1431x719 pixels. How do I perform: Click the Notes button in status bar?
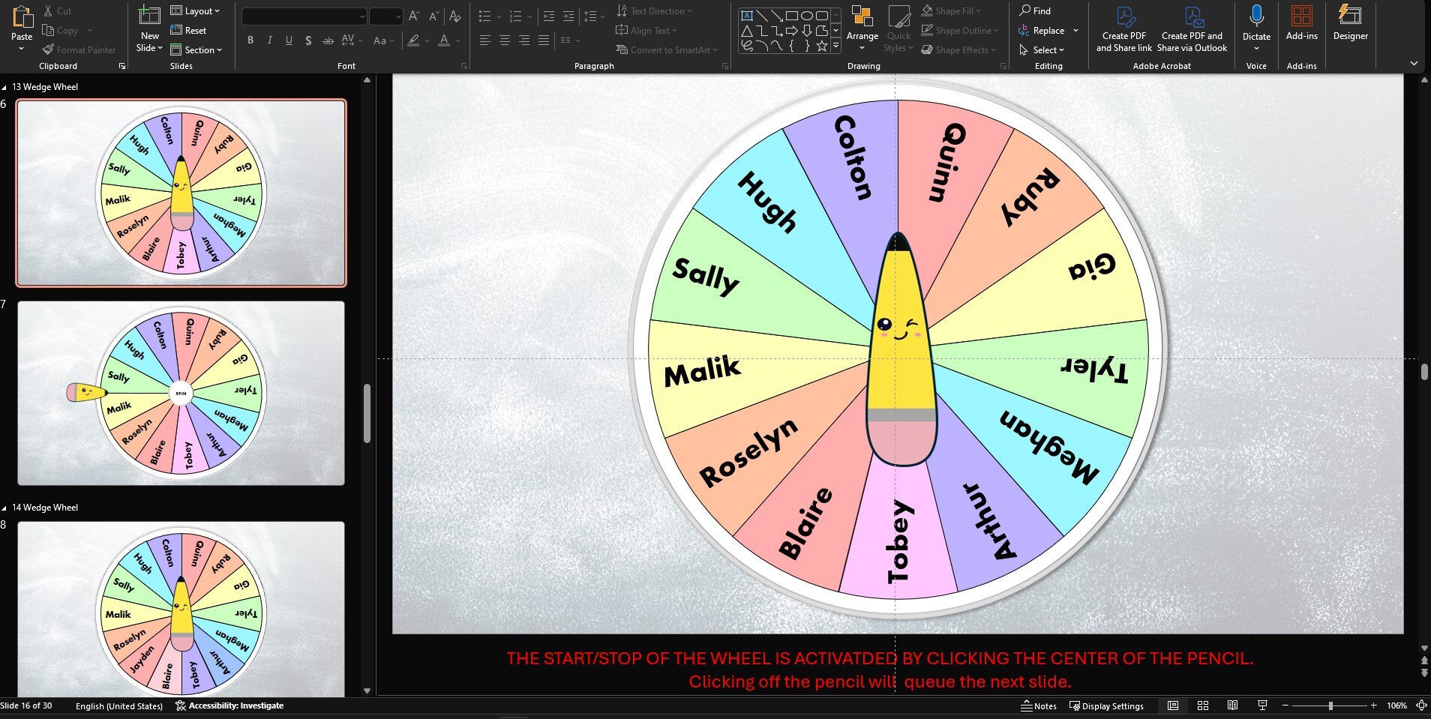[1039, 706]
